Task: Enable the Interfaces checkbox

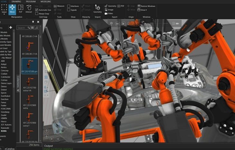Action: click(x=69, y=6)
